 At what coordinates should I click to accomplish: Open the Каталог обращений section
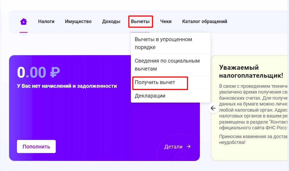click(204, 21)
